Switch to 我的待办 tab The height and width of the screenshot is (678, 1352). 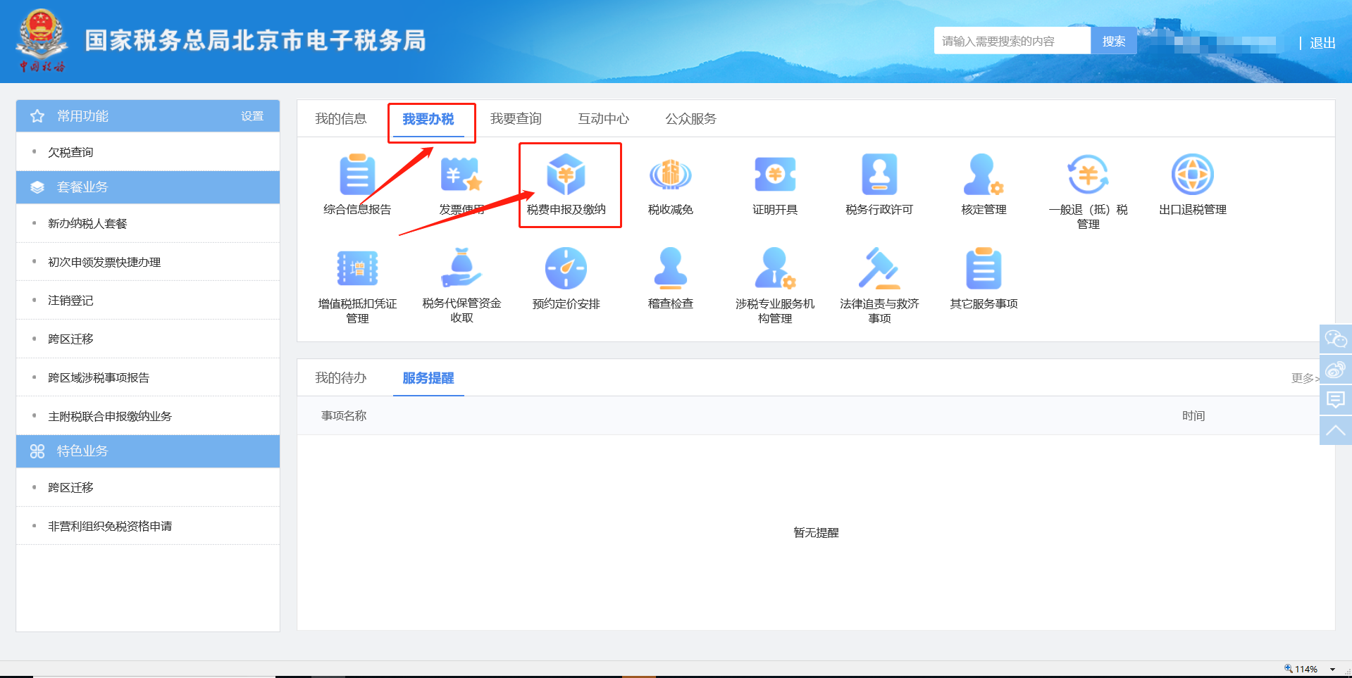341,378
